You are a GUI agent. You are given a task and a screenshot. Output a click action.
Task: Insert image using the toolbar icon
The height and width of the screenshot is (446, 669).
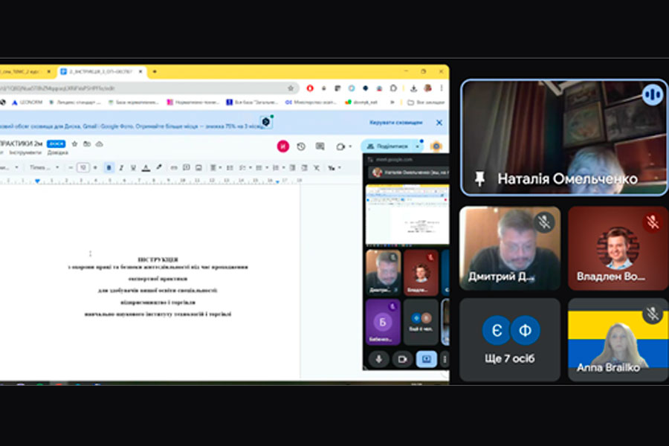pyautogui.click(x=198, y=168)
